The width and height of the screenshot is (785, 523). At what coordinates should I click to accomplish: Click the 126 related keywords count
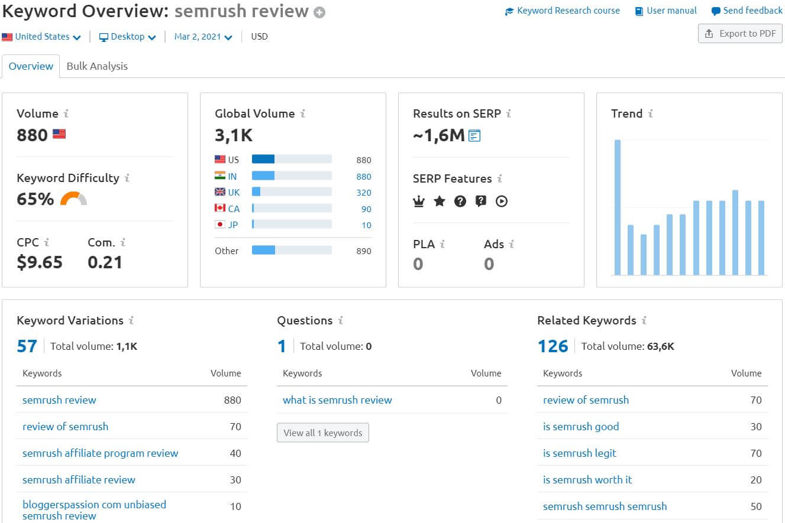point(553,346)
